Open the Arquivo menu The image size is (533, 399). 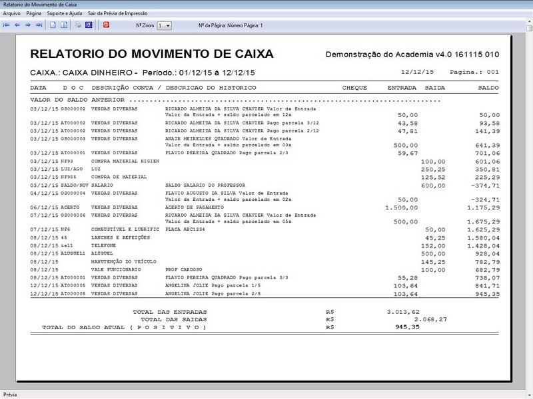tap(11, 13)
